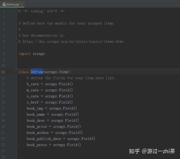Collapse the comment block fold at line 1
Image resolution: width=180 pixels, height=159 pixels.
coord(16,11)
